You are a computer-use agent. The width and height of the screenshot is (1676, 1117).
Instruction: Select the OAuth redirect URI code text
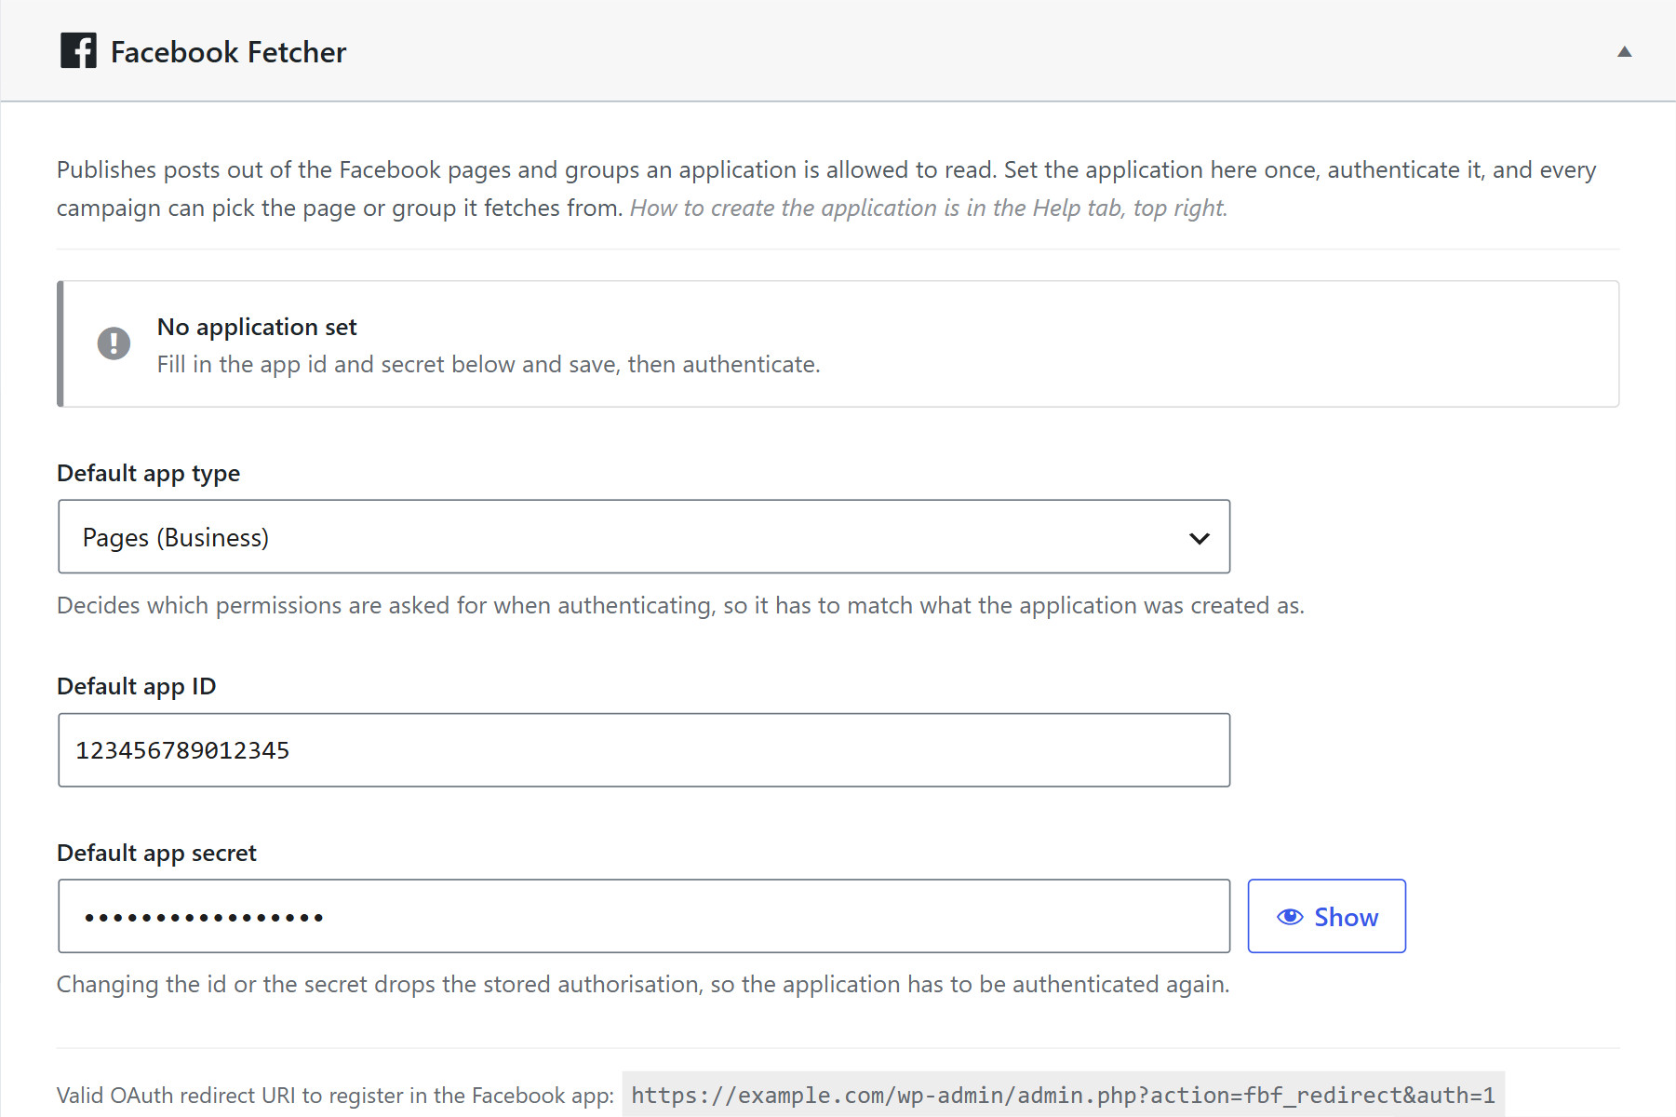[1063, 1095]
